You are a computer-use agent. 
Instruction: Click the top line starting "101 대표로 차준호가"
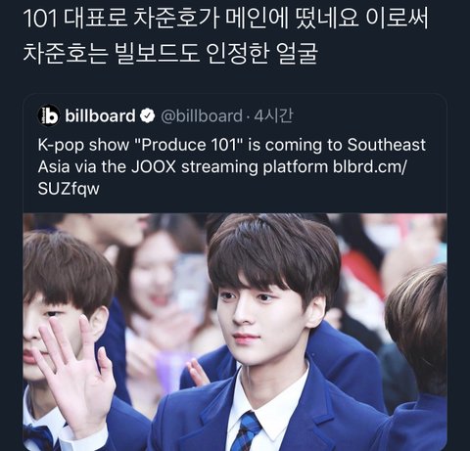[225, 19]
